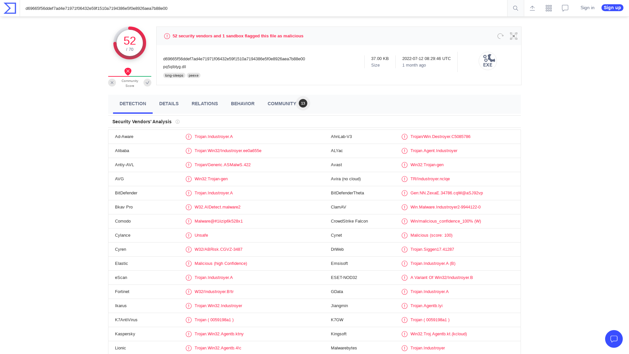Click the 2022-07-12 08:29:46 UTC timestamp
629x354 pixels.
pos(427,59)
